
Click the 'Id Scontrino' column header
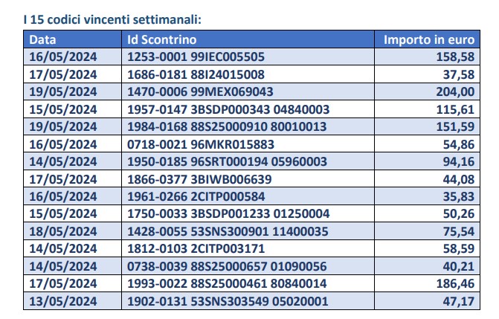[x=248, y=39]
